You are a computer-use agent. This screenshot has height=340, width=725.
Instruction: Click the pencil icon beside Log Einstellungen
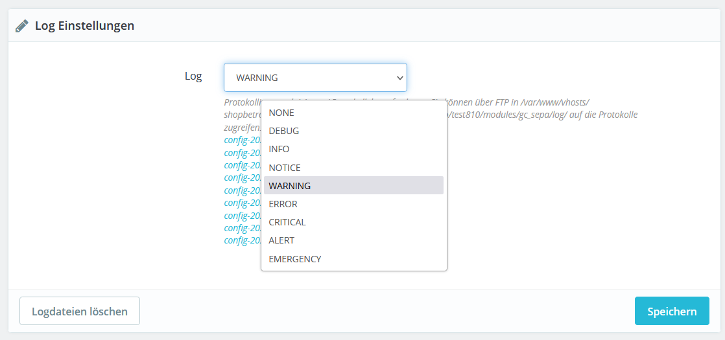pyautogui.click(x=22, y=26)
